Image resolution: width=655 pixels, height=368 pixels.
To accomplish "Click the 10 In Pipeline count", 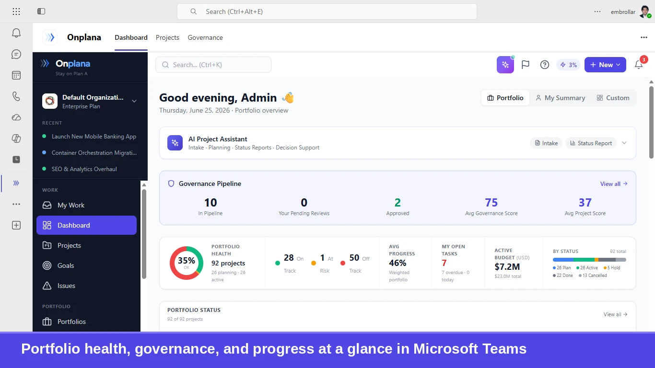I will pyautogui.click(x=211, y=203).
